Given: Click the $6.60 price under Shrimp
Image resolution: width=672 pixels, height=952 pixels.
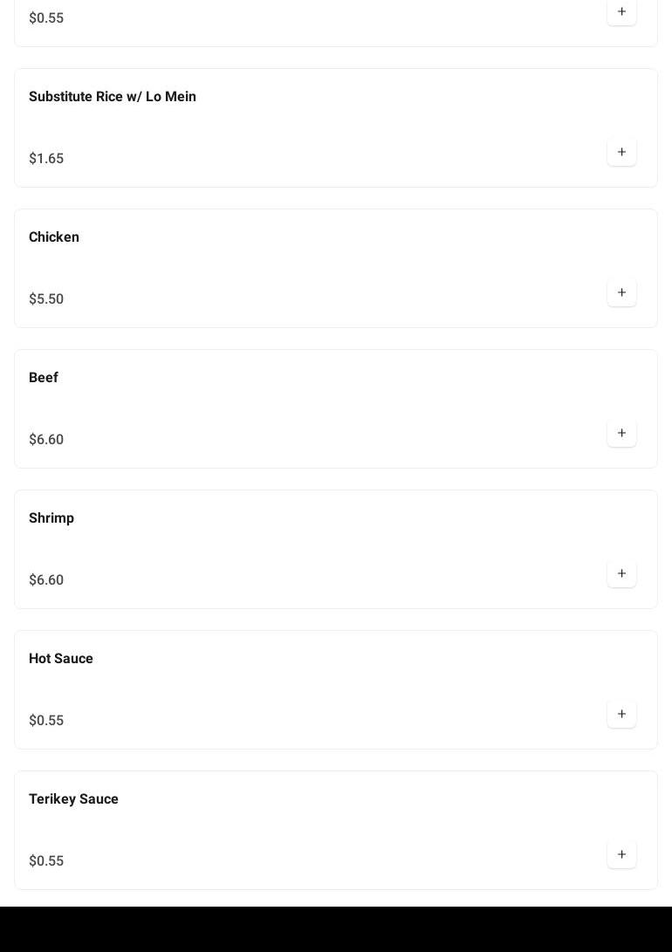Looking at the screenshot, I should (46, 580).
